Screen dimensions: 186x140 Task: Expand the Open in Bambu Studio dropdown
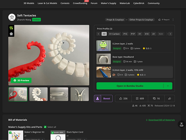[x=168, y=86]
